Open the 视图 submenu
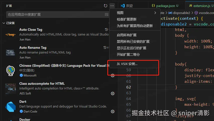The image size is (214, 121). (135, 13)
